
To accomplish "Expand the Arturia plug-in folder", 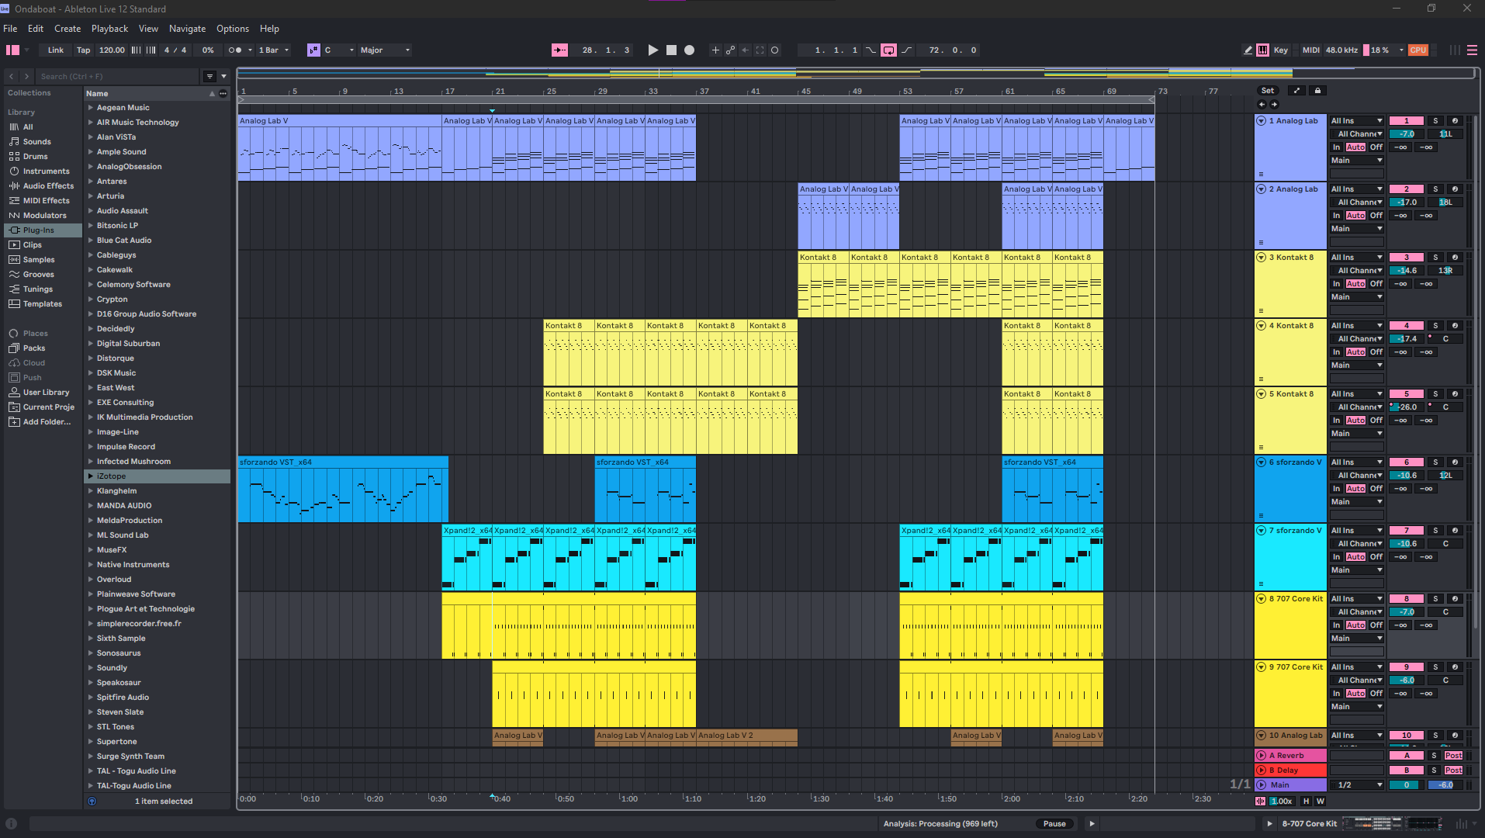I will coord(91,196).
